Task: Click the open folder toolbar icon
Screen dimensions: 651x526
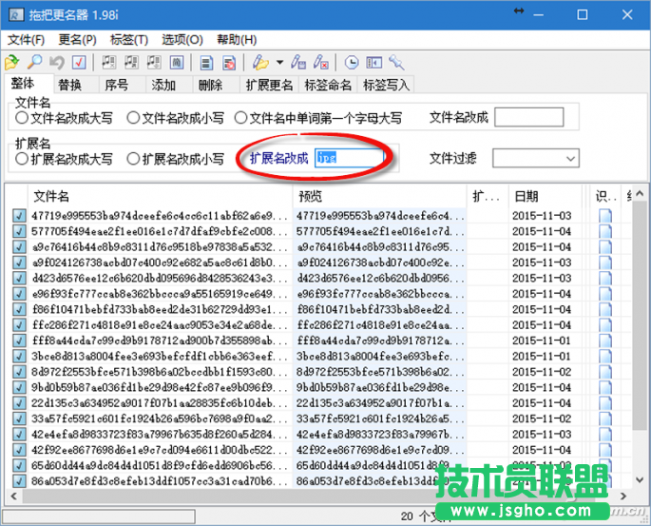Action: point(12,63)
